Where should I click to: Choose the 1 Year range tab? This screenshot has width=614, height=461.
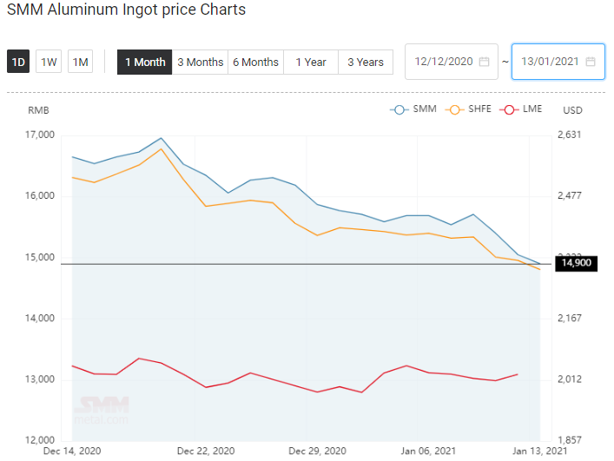coord(311,62)
